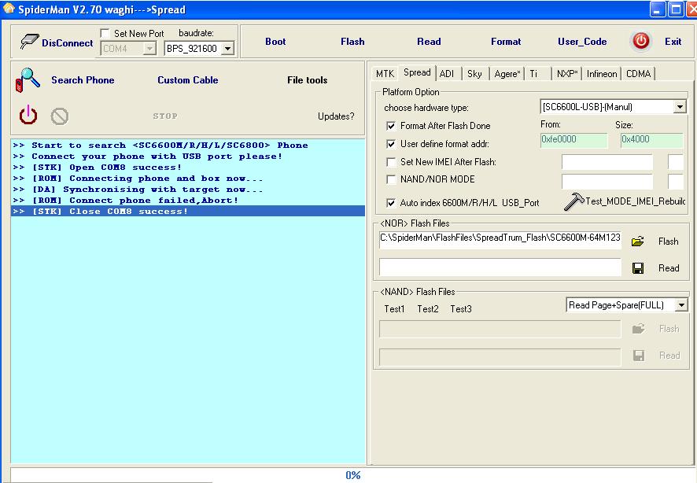Click the hammer Test_MODE_IMEI_Rebuild icon
This screenshot has width=697, height=483.
coord(573,201)
